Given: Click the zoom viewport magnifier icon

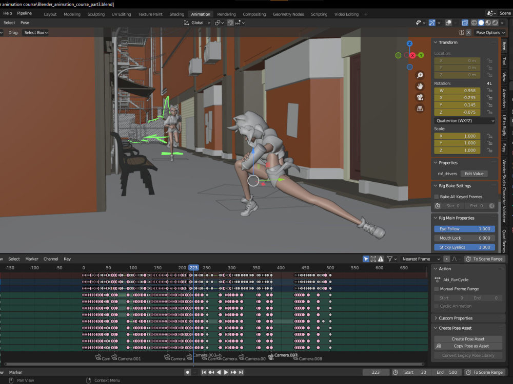Looking at the screenshot, I should 420,75.
